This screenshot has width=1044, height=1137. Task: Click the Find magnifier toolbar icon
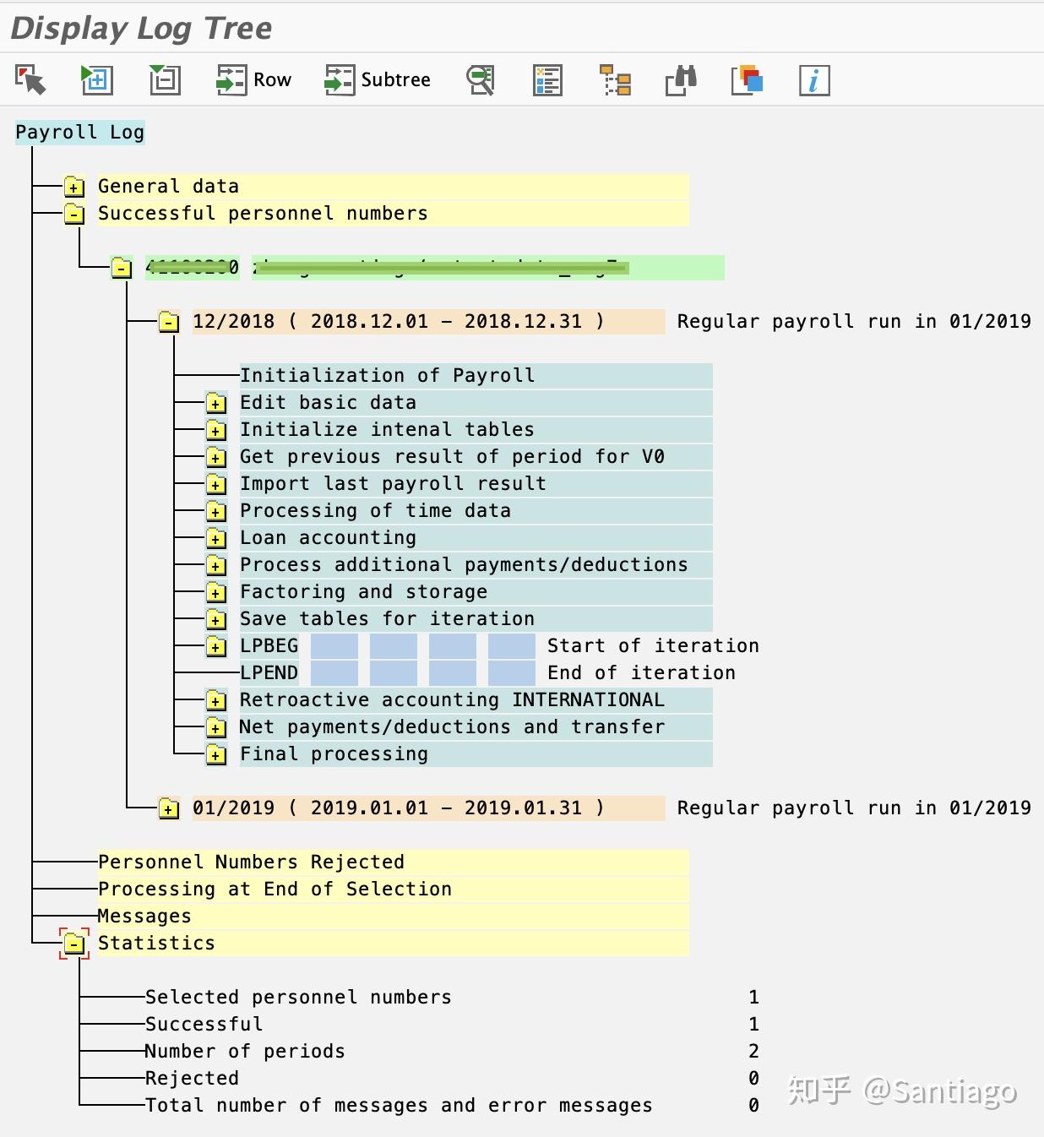coord(480,80)
